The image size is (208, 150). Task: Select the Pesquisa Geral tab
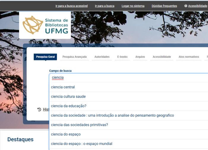[x=45, y=57]
